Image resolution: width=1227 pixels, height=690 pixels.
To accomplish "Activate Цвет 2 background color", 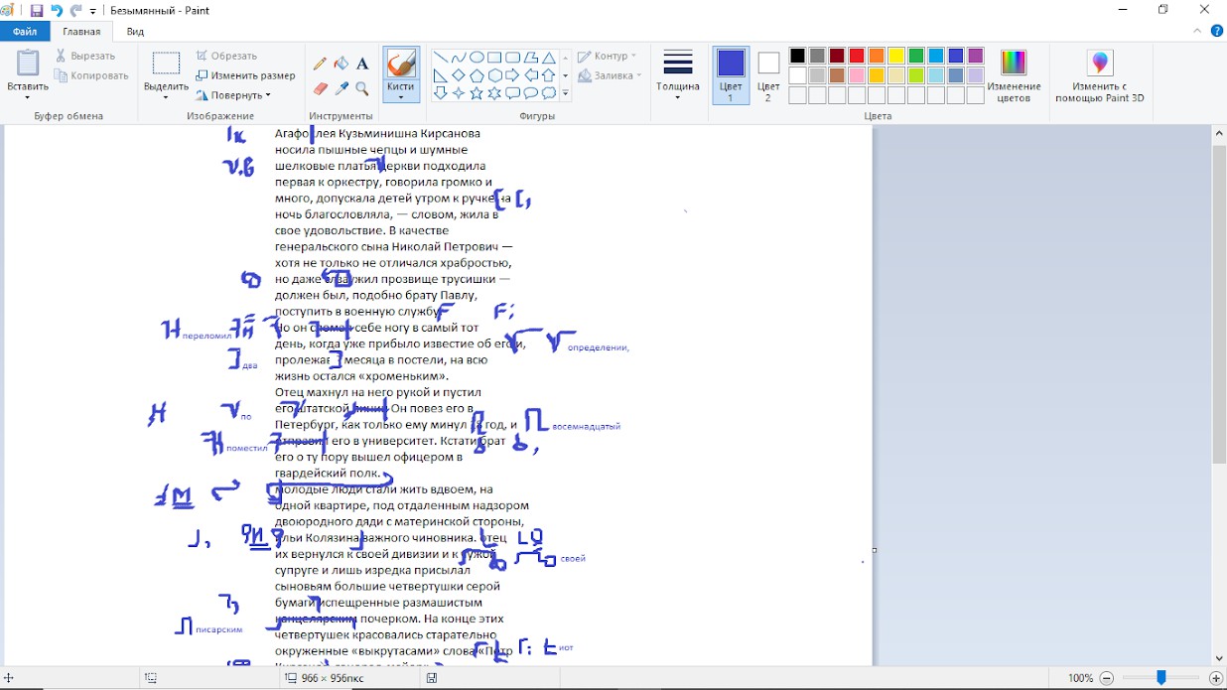I will 768,74.
